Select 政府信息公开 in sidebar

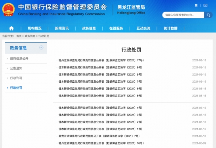pos(19,59)
